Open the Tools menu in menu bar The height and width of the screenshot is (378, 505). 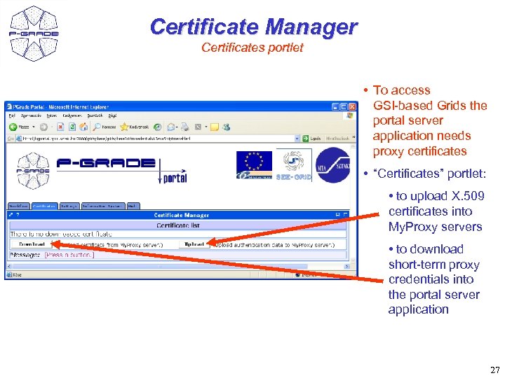95,115
